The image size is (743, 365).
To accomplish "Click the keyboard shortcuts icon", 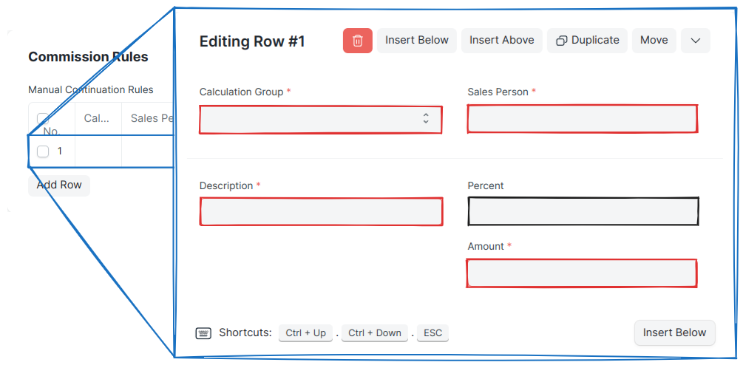I will coord(203,333).
